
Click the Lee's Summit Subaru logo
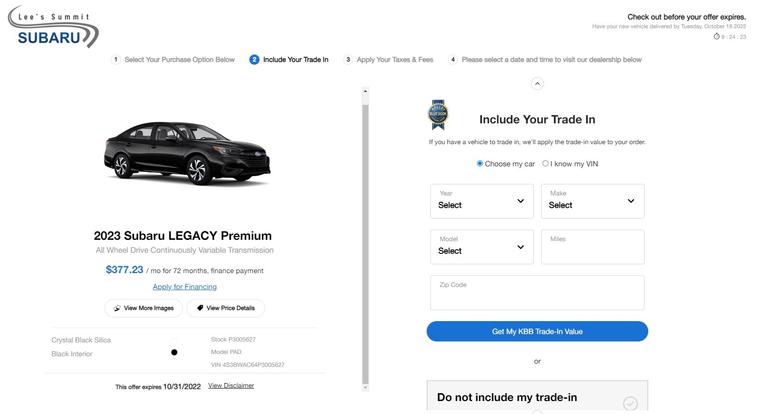click(53, 27)
